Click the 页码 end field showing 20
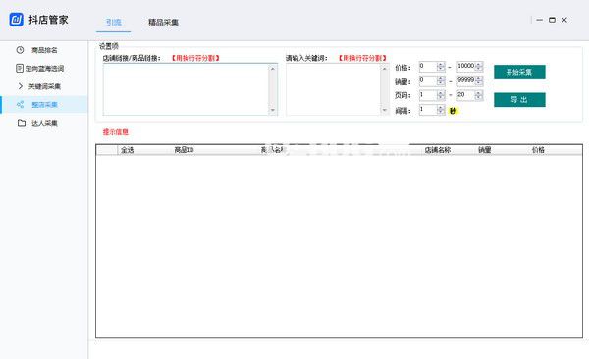 tap(466, 95)
